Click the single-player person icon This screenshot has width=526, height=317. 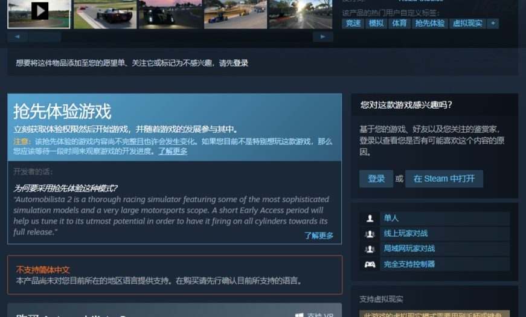370,219
